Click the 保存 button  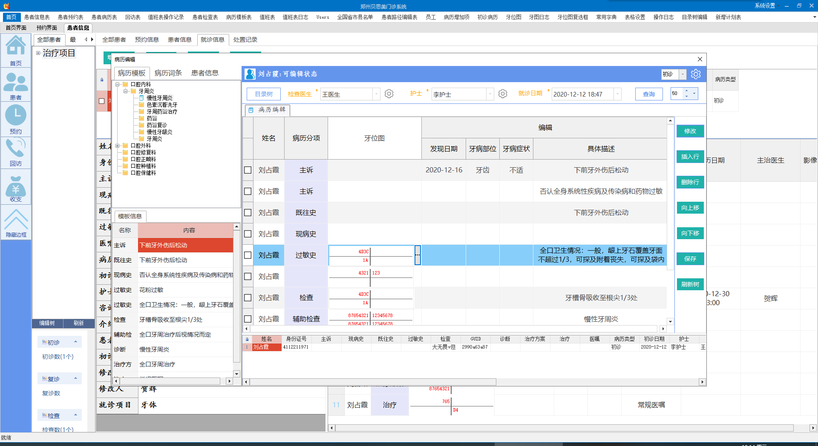(x=690, y=259)
